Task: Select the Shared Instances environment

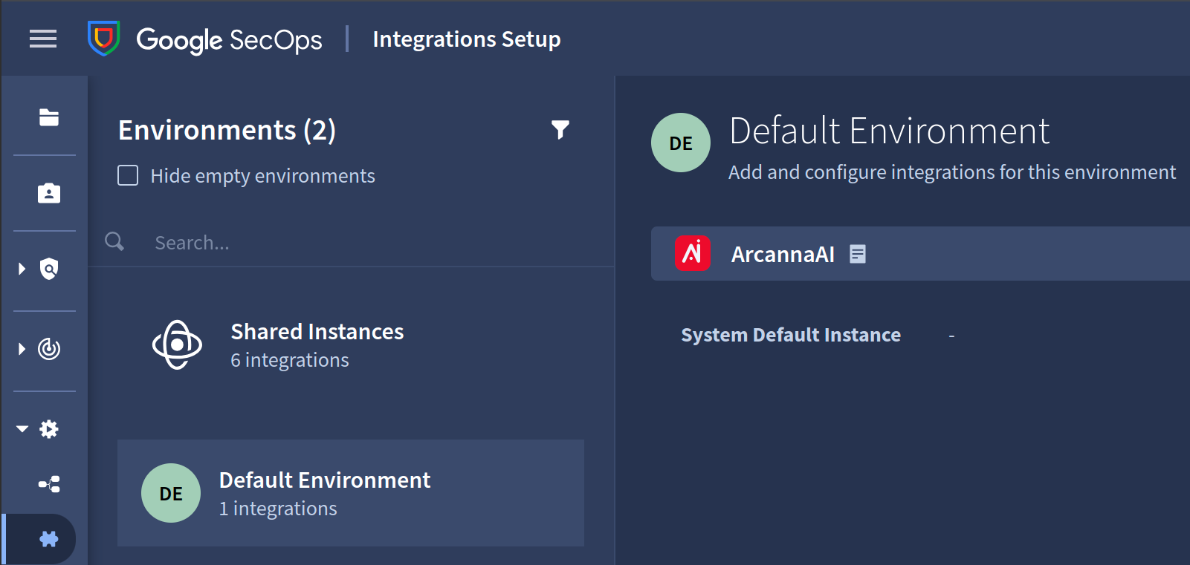Action: (351, 345)
